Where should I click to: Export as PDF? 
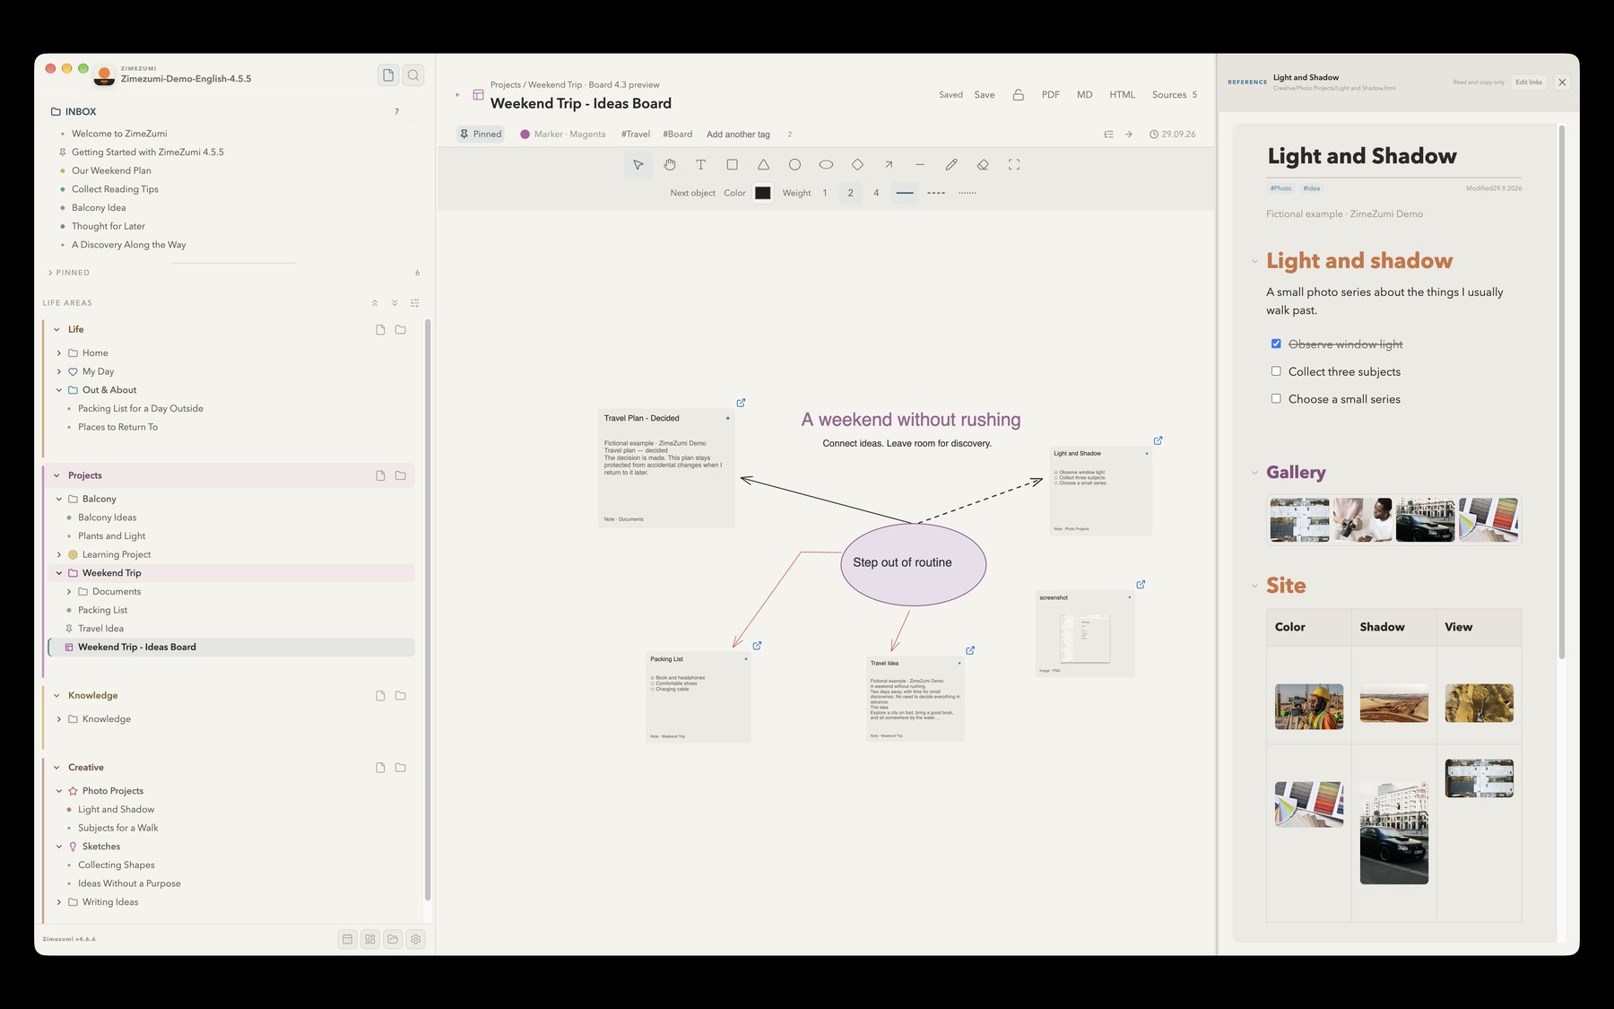pos(1051,95)
